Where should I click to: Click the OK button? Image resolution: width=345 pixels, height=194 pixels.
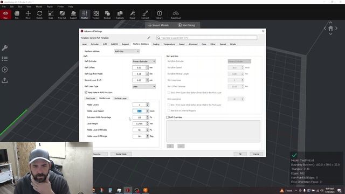click(240, 154)
